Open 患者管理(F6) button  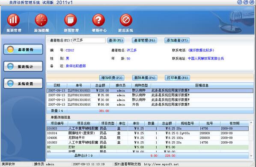144,40
